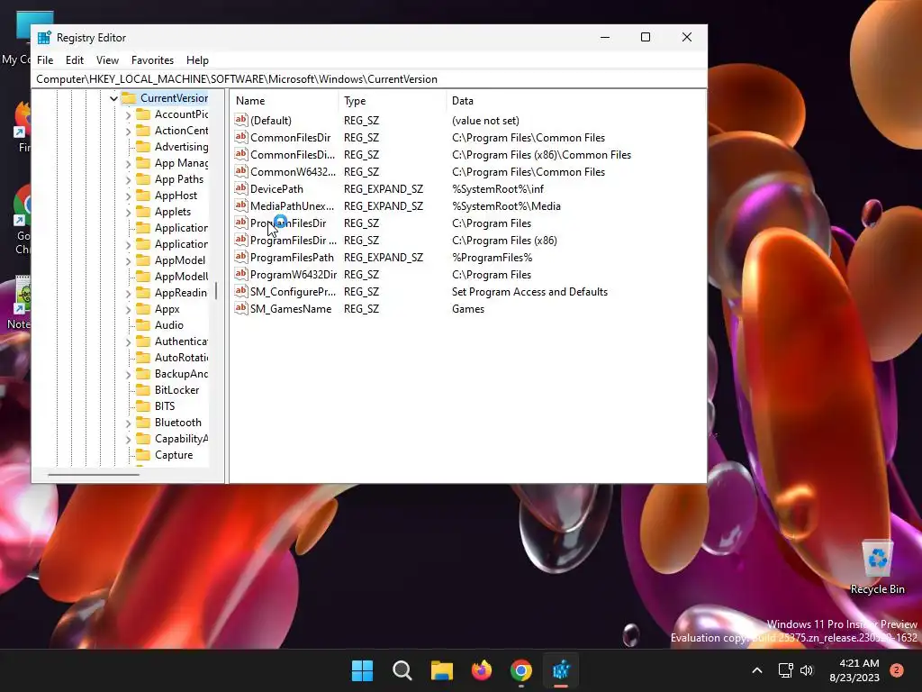The width and height of the screenshot is (922, 692).
Task: Expand the AccountPic key chevron
Action: point(128,114)
